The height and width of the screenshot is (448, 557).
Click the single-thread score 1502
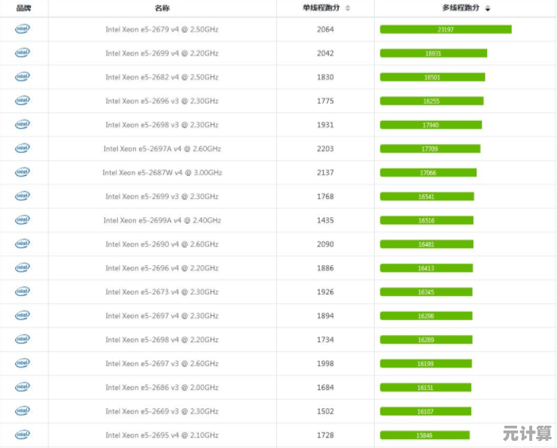tap(325, 411)
